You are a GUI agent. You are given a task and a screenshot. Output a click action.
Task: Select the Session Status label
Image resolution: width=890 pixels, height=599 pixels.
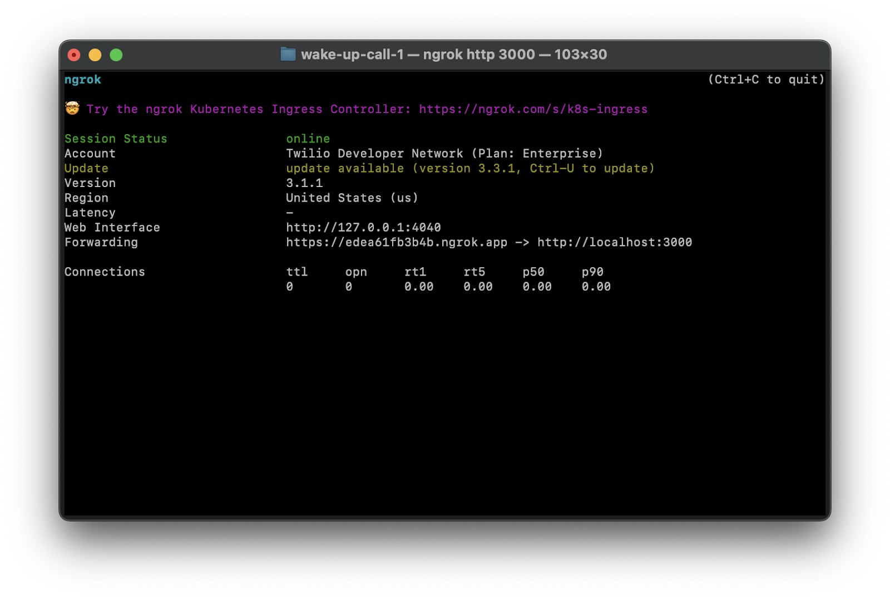coord(116,139)
